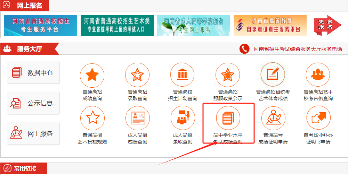Click the 普通高招成绩查询 star icon
Image resolution: width=348 pixels, height=175 pixels.
(x=92, y=75)
